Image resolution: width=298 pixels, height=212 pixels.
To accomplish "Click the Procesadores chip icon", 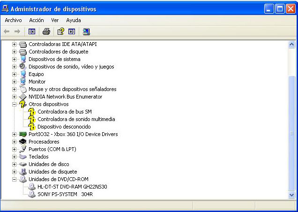I will pyautogui.click(x=23, y=142).
